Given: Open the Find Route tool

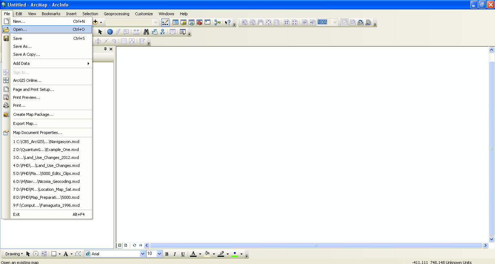Looking at the screenshot, I should 154,32.
